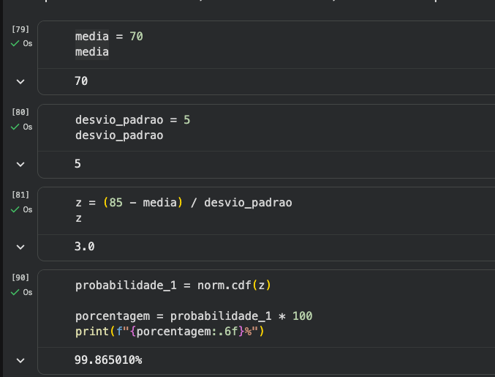This screenshot has height=377, width=495.
Task: Click the green checkmark of cell 90
Action: coord(15,292)
